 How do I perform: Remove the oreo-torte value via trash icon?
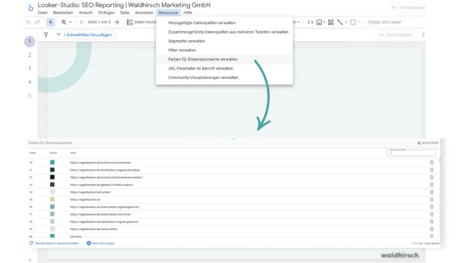point(431,214)
